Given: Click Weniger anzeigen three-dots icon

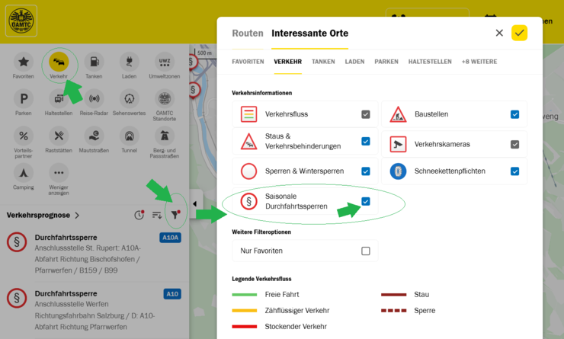Looking at the screenshot, I should pyautogui.click(x=59, y=173).
